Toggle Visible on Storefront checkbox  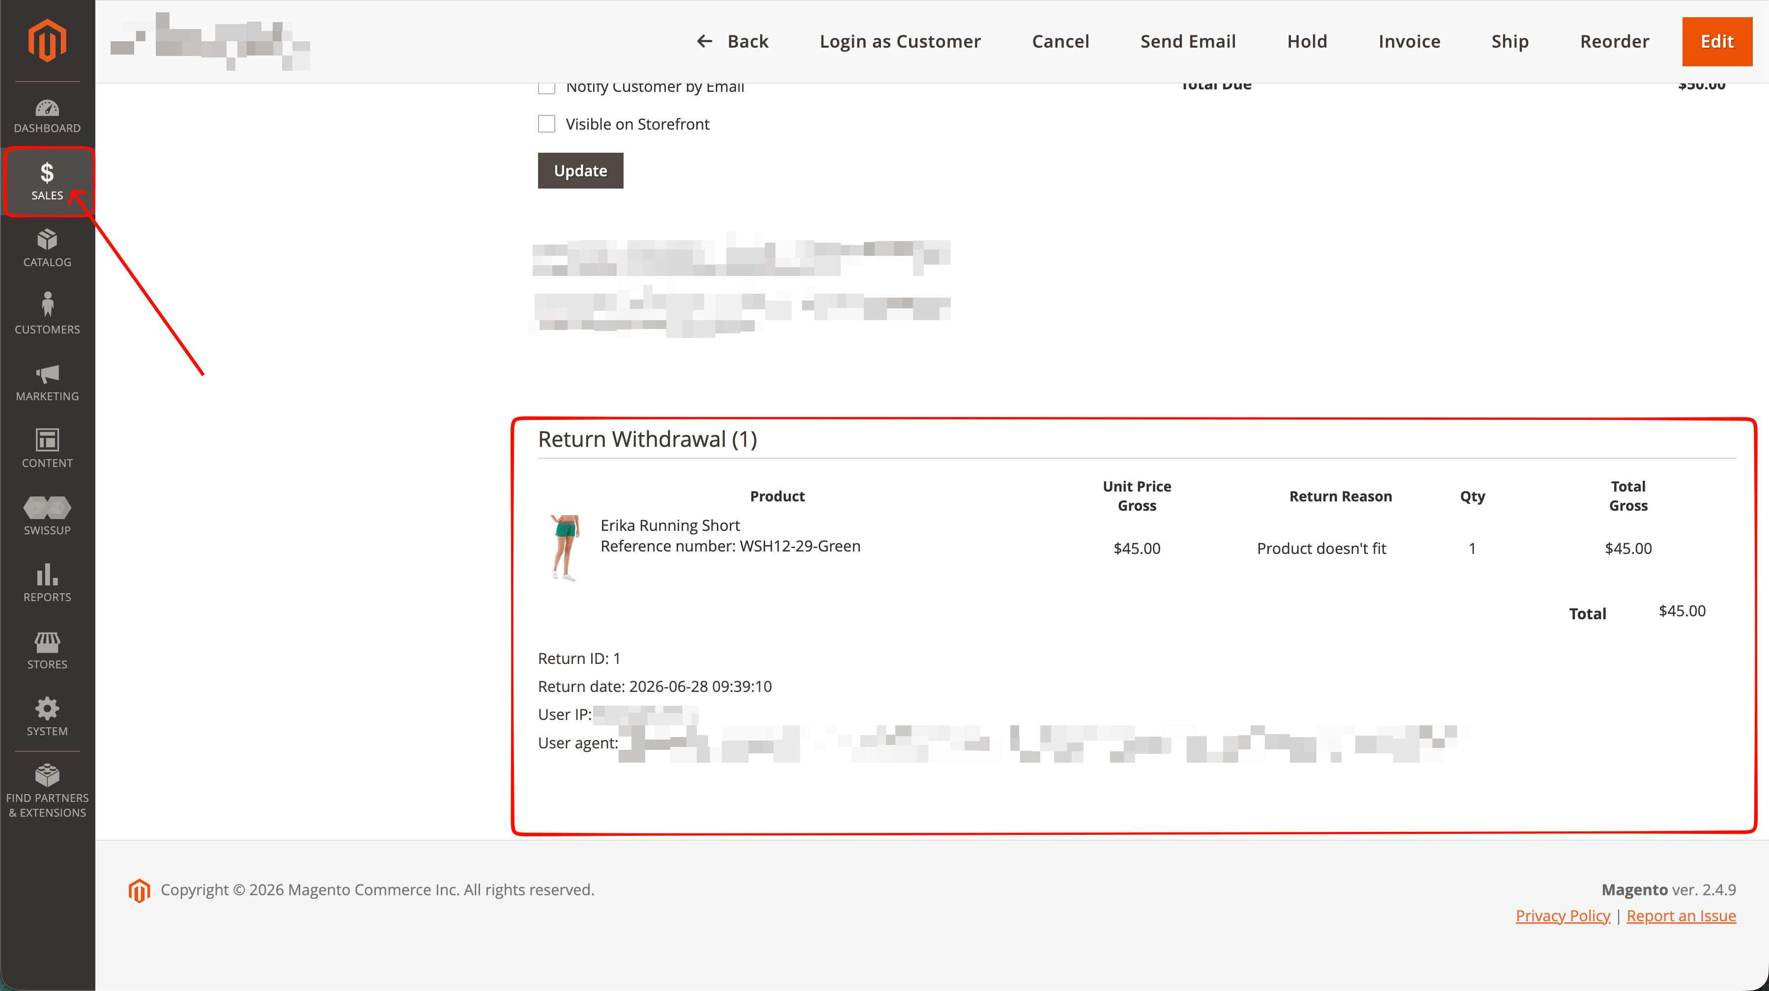546,124
